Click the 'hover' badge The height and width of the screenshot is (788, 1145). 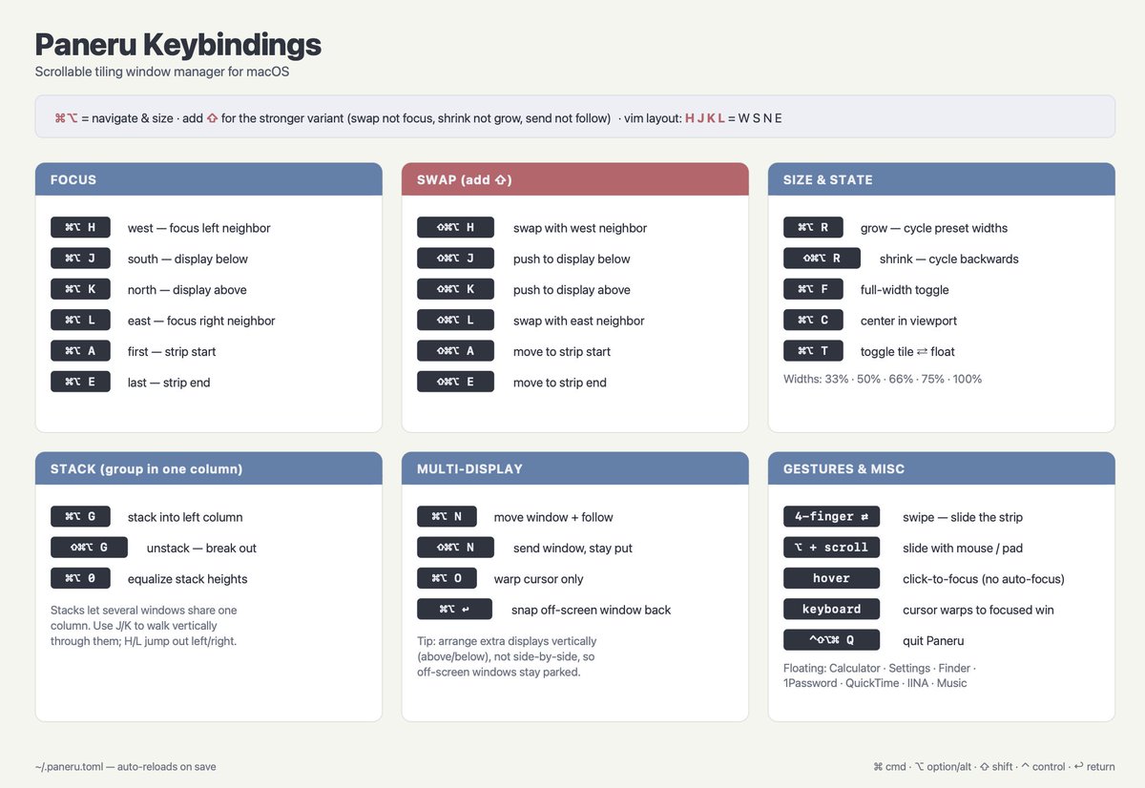click(831, 578)
